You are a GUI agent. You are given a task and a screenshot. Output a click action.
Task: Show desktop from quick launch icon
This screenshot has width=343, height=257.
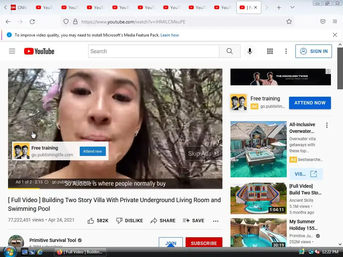pos(25,252)
